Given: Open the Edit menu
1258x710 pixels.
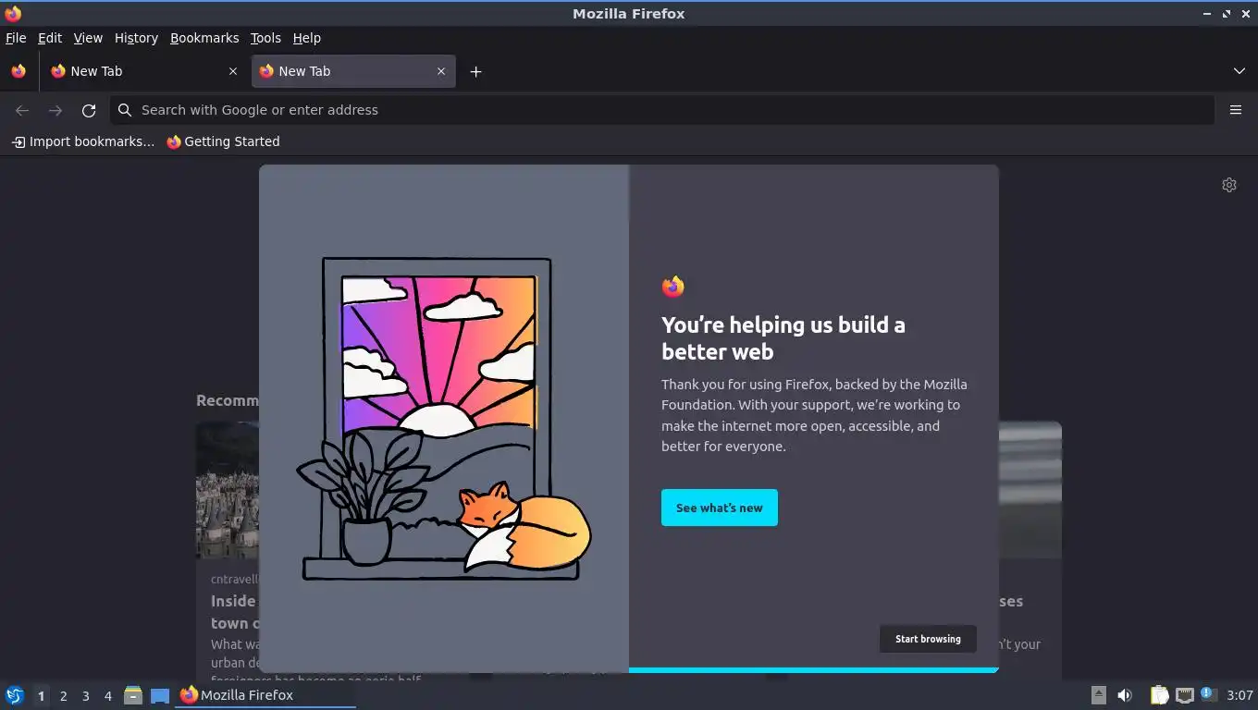Looking at the screenshot, I should (50, 38).
